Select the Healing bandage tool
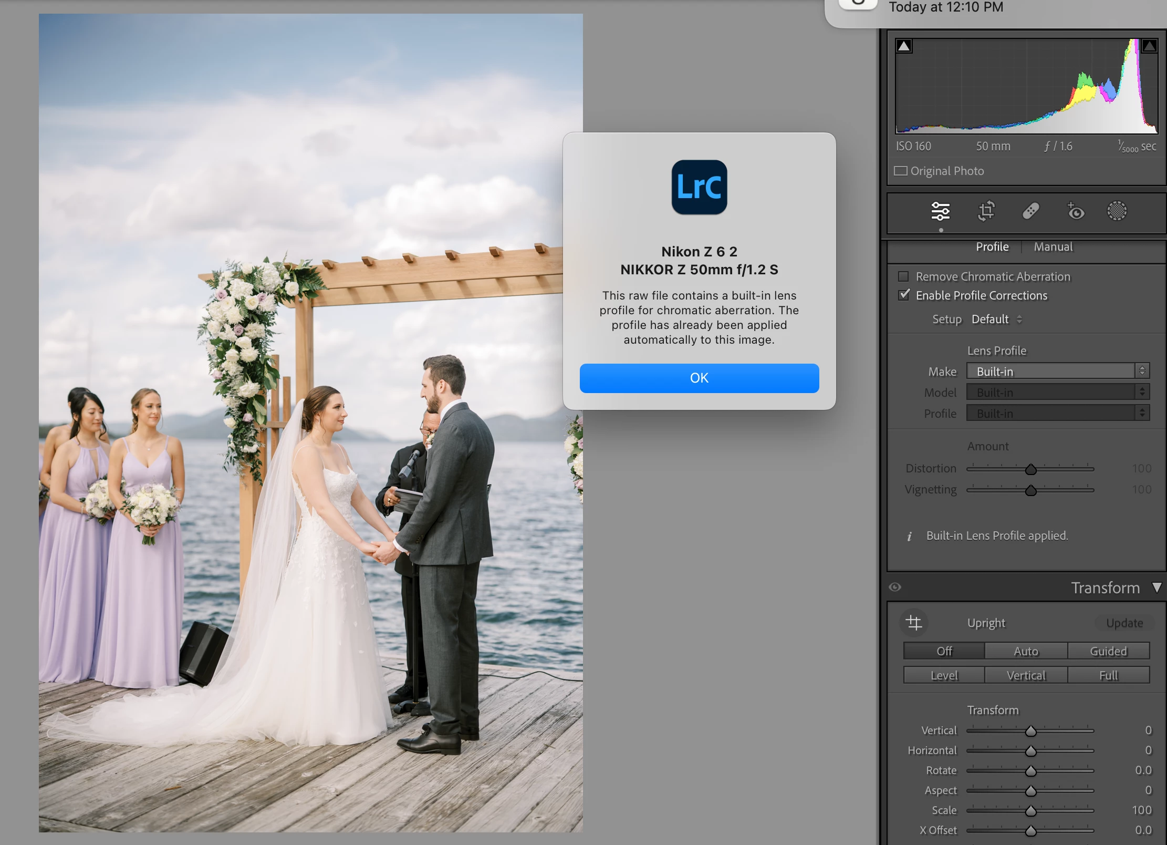The width and height of the screenshot is (1167, 845). (1030, 211)
